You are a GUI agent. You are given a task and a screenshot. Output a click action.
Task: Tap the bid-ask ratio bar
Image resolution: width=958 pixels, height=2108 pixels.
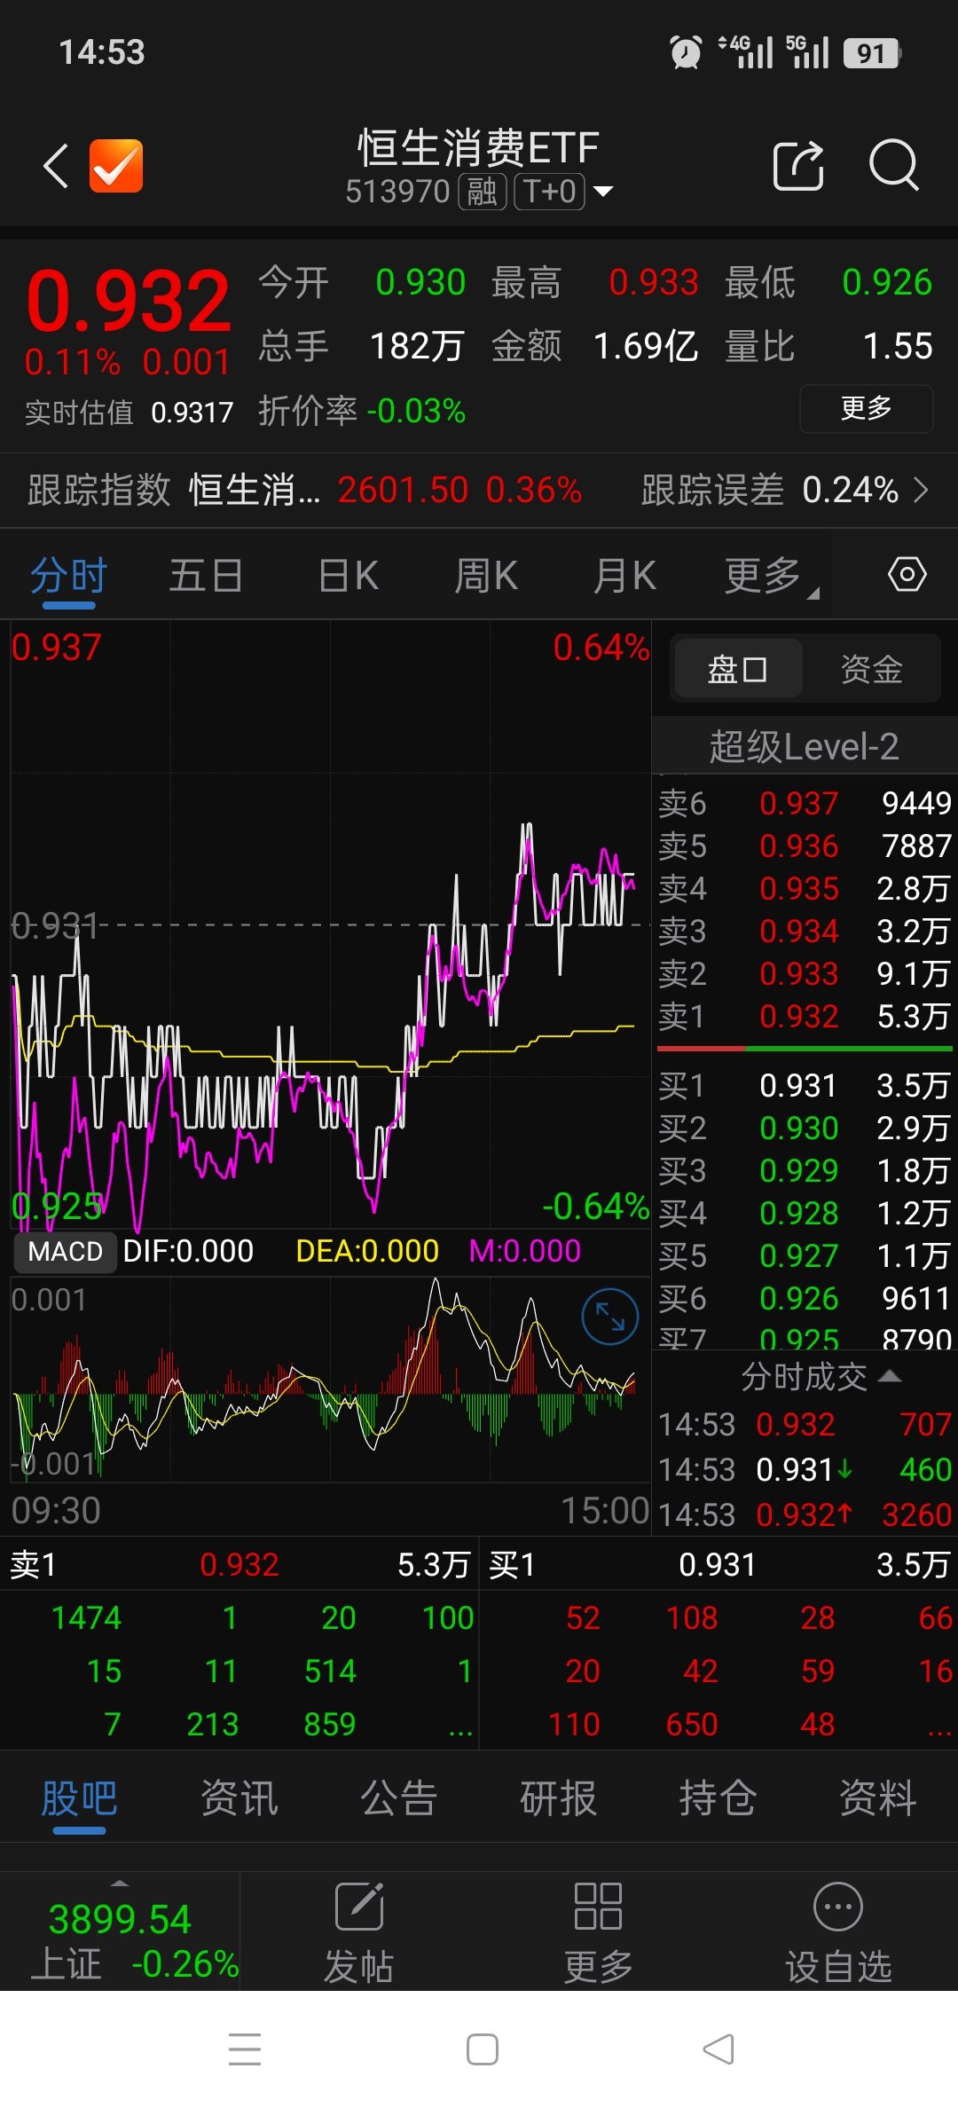click(x=805, y=1049)
